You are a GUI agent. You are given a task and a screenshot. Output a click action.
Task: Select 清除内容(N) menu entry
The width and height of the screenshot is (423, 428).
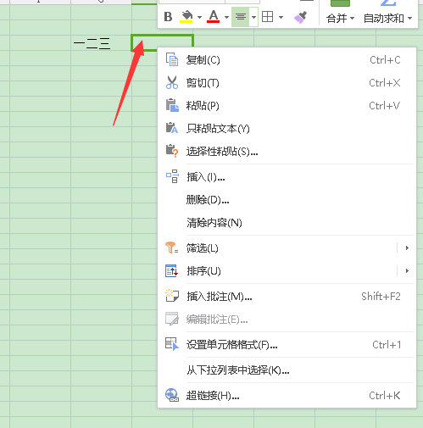click(x=287, y=223)
